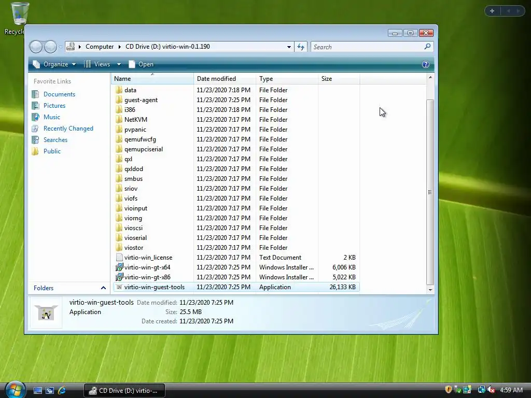Click the Windows Start orb
Screen dimensions: 531x398
coord(15,390)
